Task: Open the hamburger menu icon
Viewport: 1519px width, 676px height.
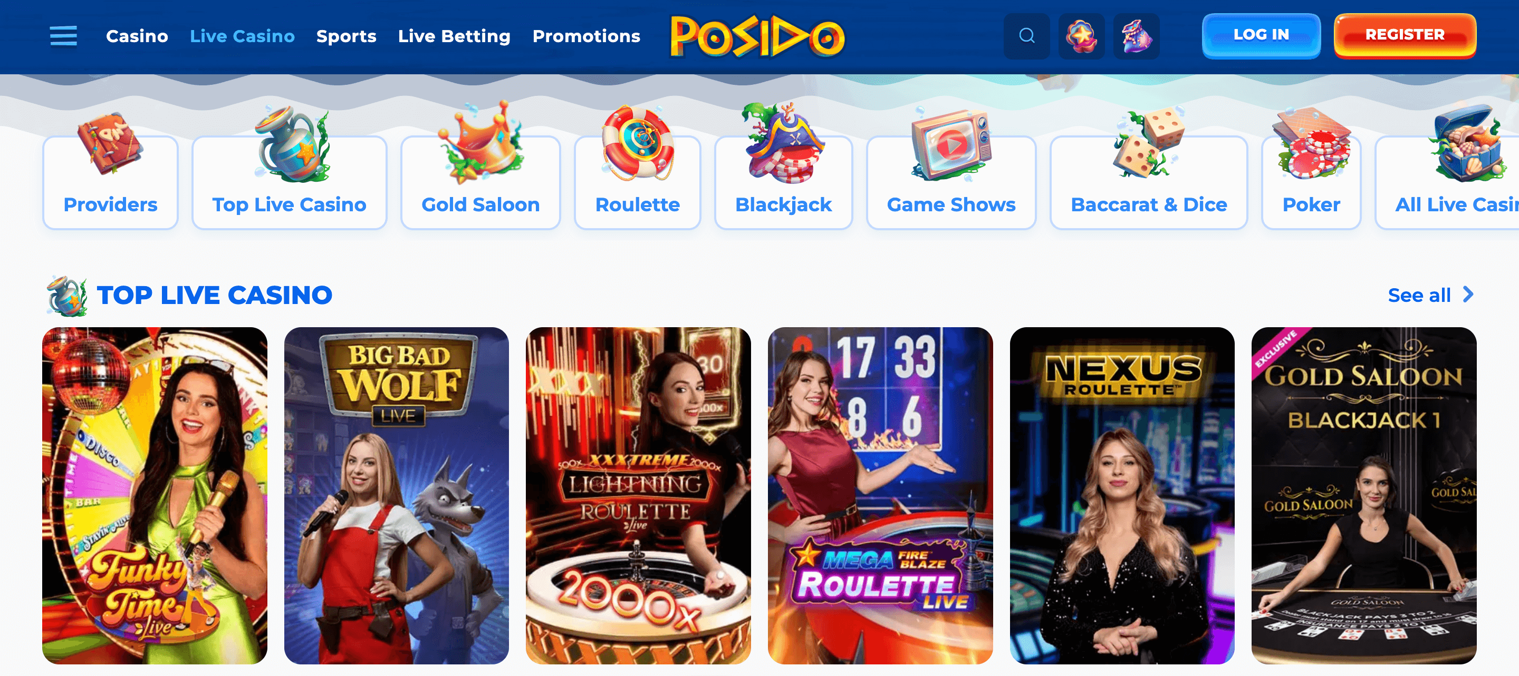Action: [x=63, y=36]
